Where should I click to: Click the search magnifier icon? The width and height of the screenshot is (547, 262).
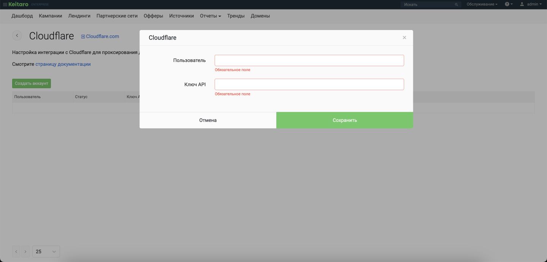click(x=457, y=5)
